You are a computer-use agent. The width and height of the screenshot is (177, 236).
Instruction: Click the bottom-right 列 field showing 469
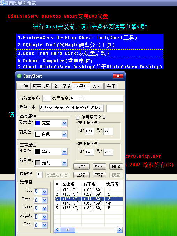point(108,152)
